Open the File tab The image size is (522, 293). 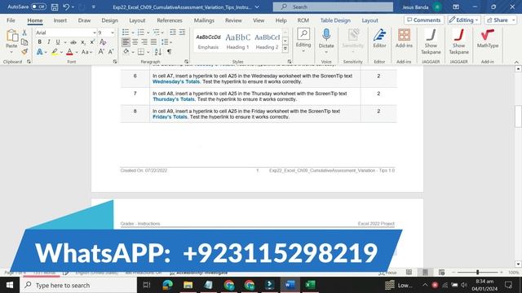pos(11,20)
